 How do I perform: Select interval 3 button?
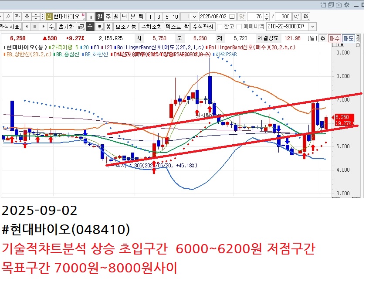159,17
